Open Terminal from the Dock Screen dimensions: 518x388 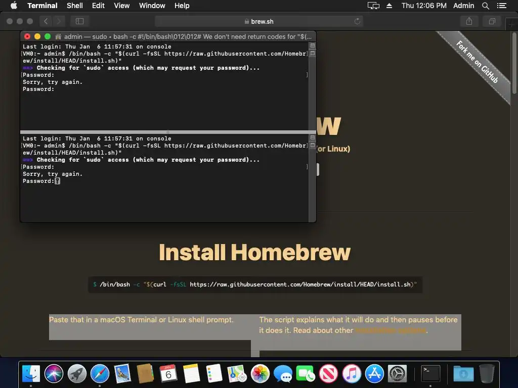(x=430, y=374)
